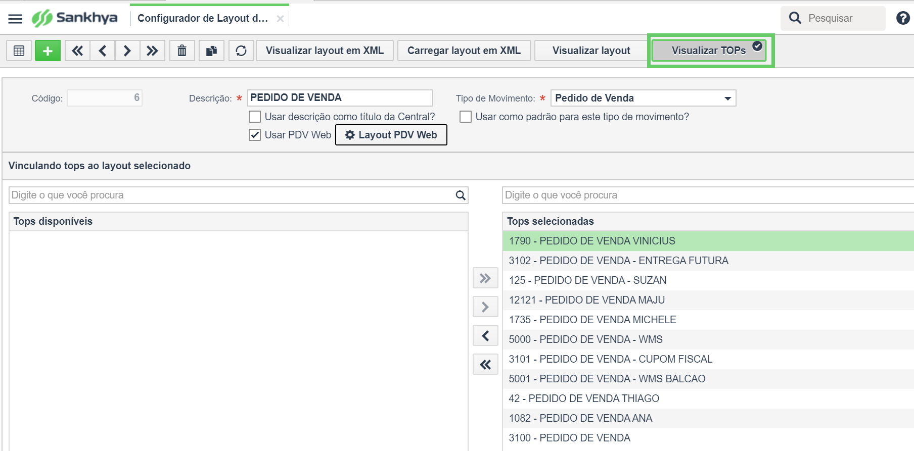Viewport: 914px width, 451px height.
Task: Toggle 'Usar descrição como título da Central?'
Action: tap(255, 117)
